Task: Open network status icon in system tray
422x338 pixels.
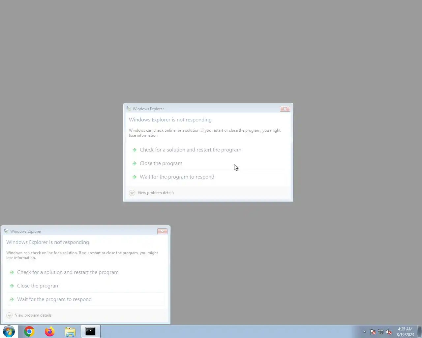Action: pyautogui.click(x=381, y=332)
